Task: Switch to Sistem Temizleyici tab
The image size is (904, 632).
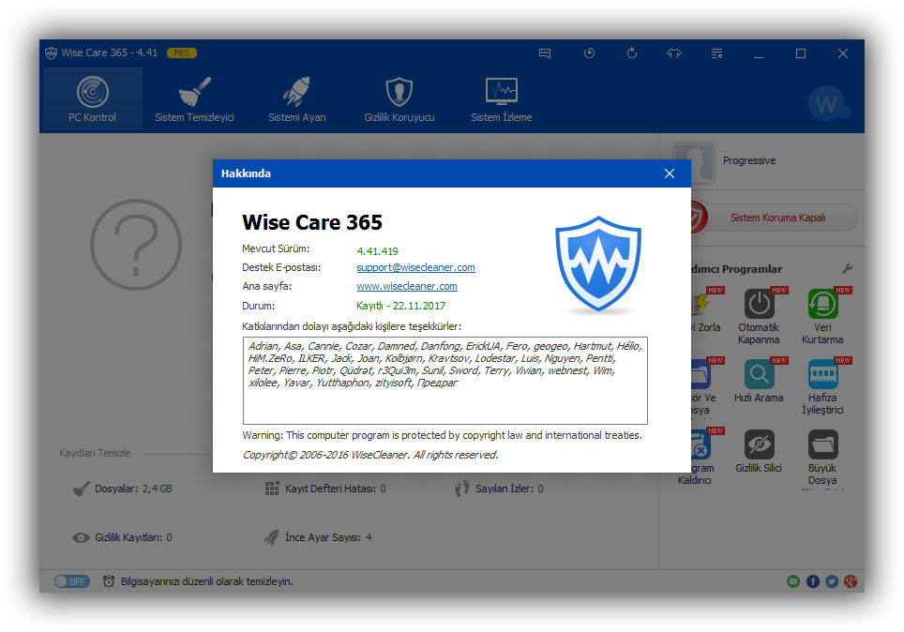Action: [x=194, y=98]
